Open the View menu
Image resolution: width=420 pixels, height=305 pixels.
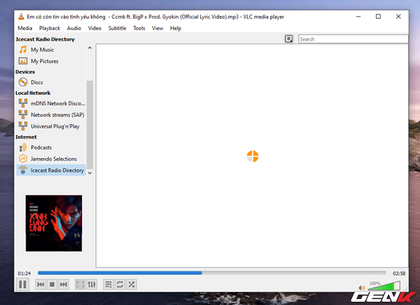[157, 28]
